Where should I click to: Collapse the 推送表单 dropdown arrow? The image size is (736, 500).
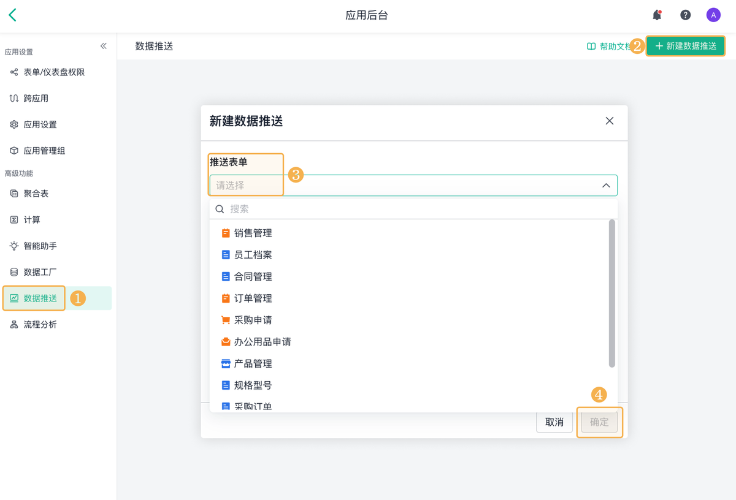(605, 186)
